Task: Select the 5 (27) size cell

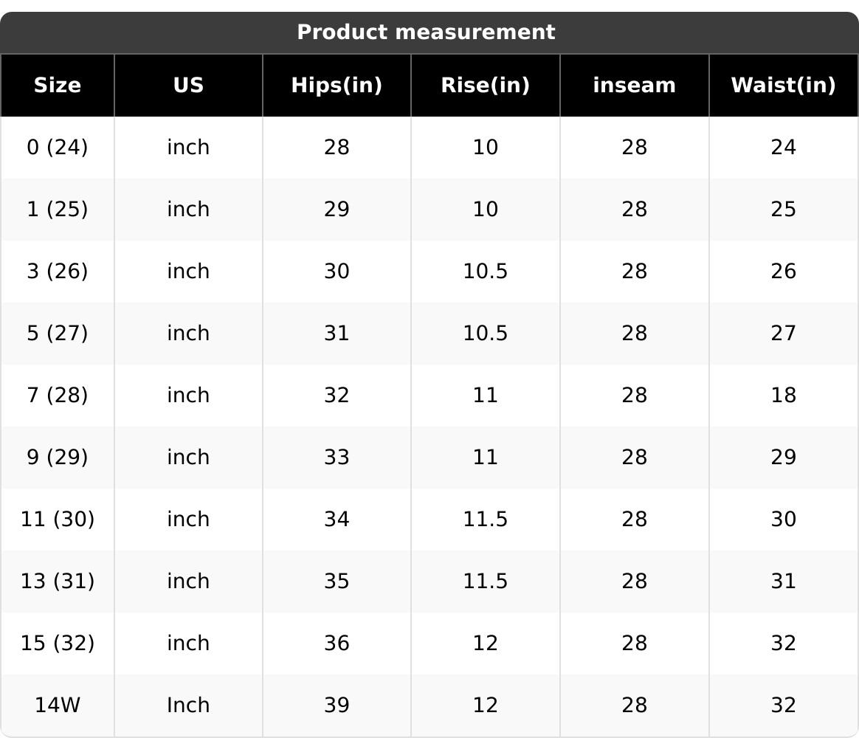Action: click(x=58, y=334)
